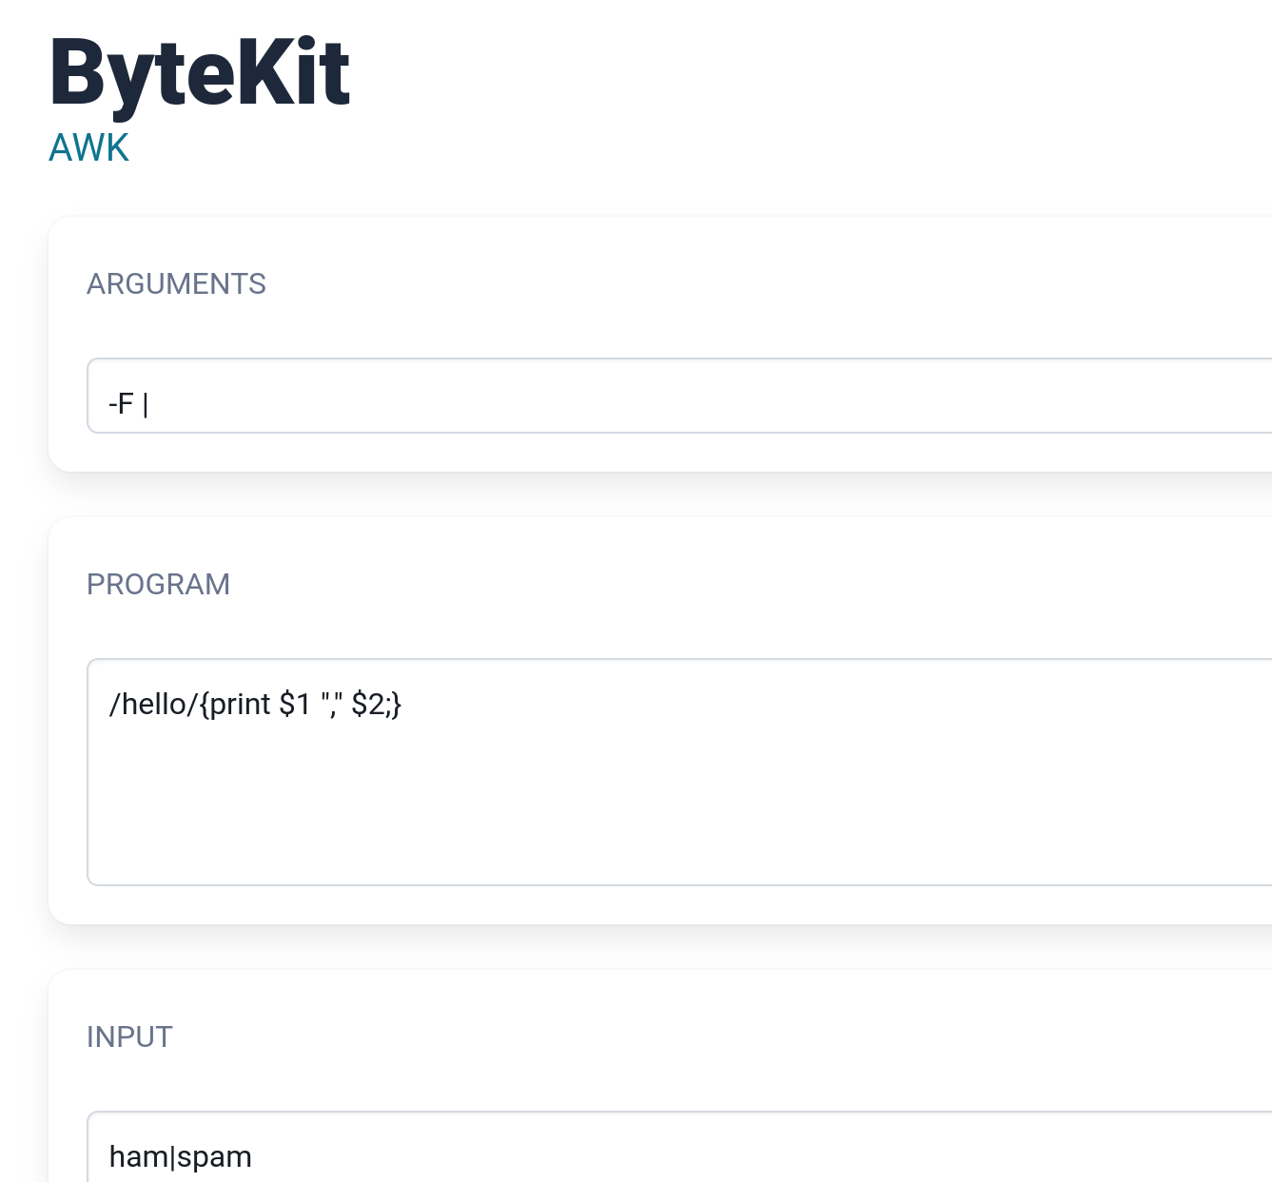1272x1182 pixels.
Task: Select the "ham|spam" input text
Action: (179, 1155)
